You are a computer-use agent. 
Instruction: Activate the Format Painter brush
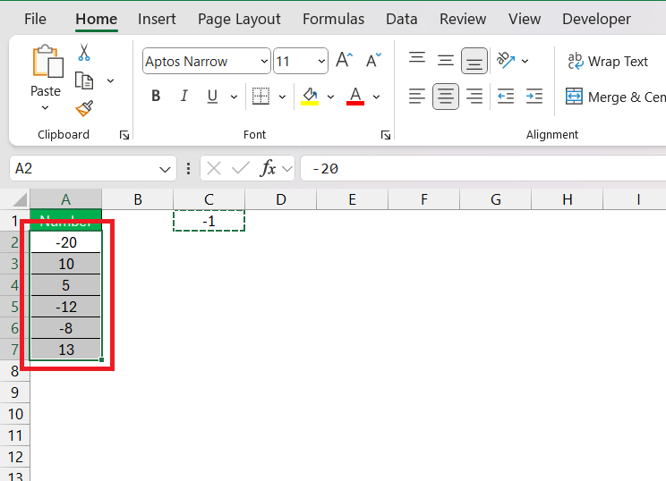pyautogui.click(x=84, y=108)
